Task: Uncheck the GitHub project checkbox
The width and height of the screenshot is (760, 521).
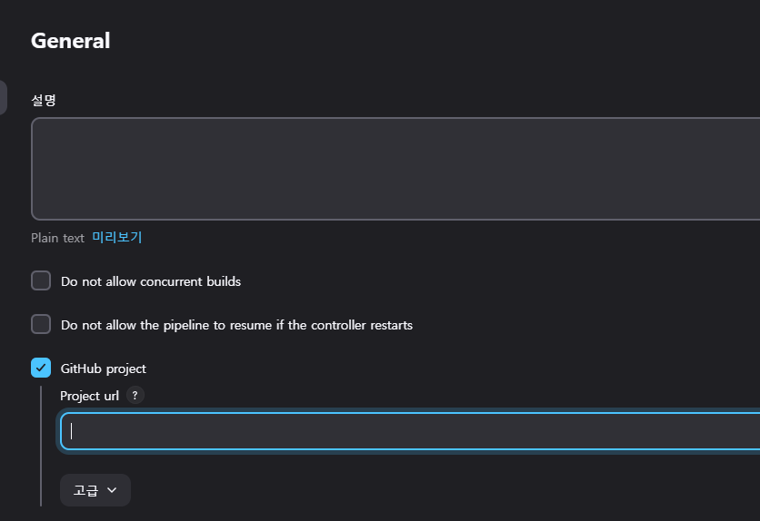Action: pyautogui.click(x=41, y=368)
